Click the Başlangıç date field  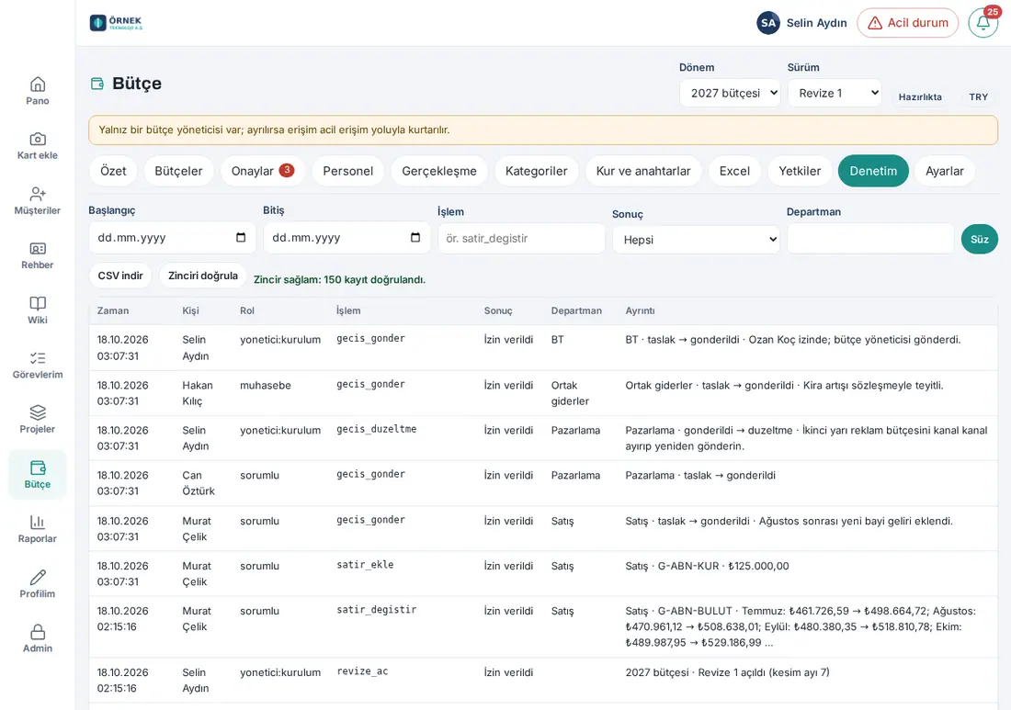click(172, 238)
